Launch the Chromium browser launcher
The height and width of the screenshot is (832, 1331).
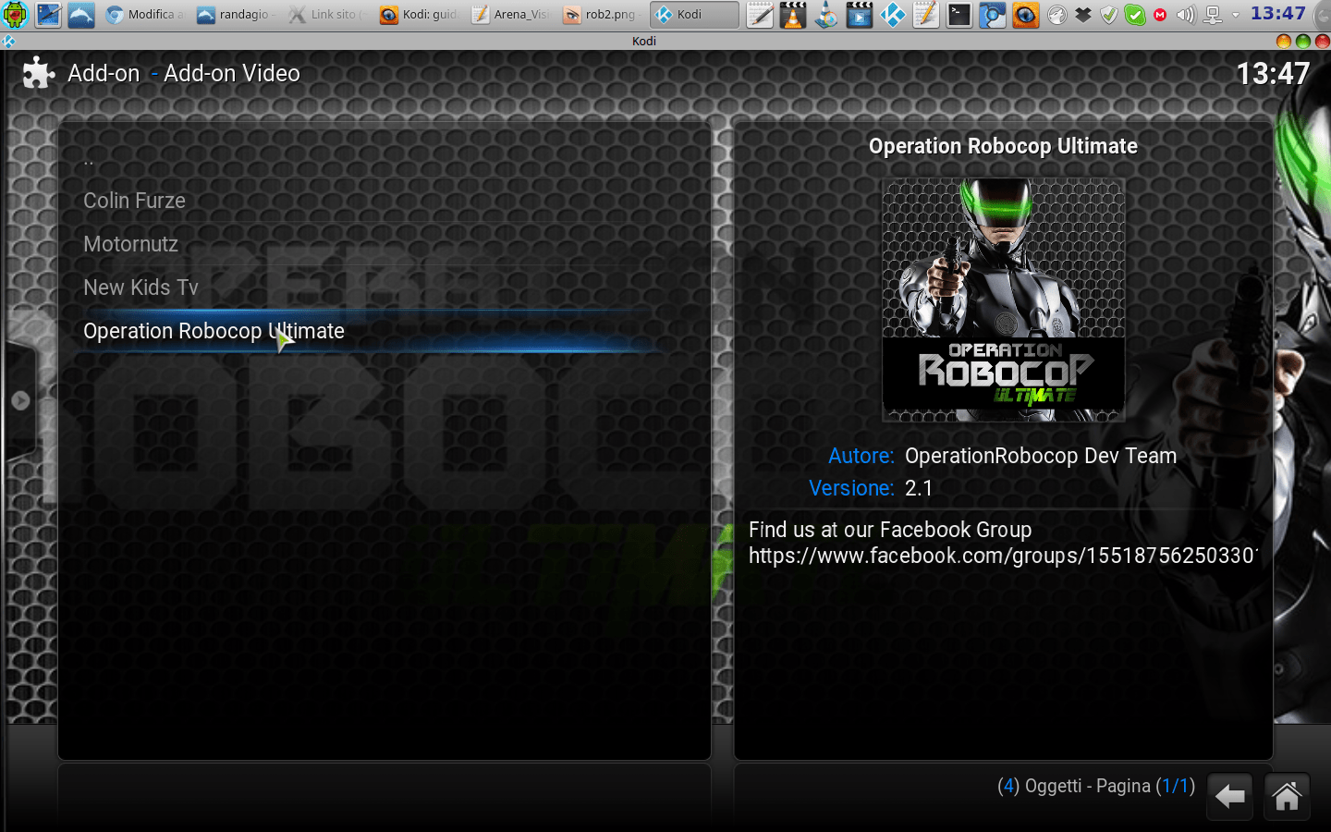click(993, 15)
